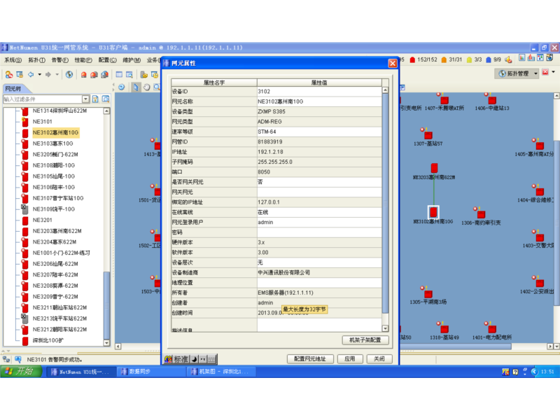Viewport: 560px width, 420px height.
Task: Select the pointer arrow tool in topology toolbar
Action: 136,87
